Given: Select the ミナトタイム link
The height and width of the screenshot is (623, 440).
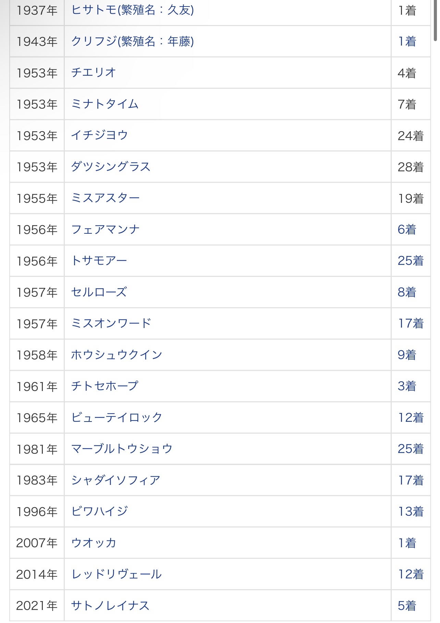Looking at the screenshot, I should (105, 104).
